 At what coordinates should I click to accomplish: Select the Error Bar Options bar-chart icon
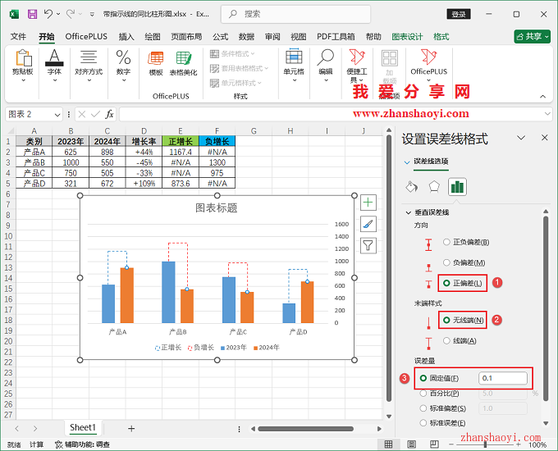[457, 186]
